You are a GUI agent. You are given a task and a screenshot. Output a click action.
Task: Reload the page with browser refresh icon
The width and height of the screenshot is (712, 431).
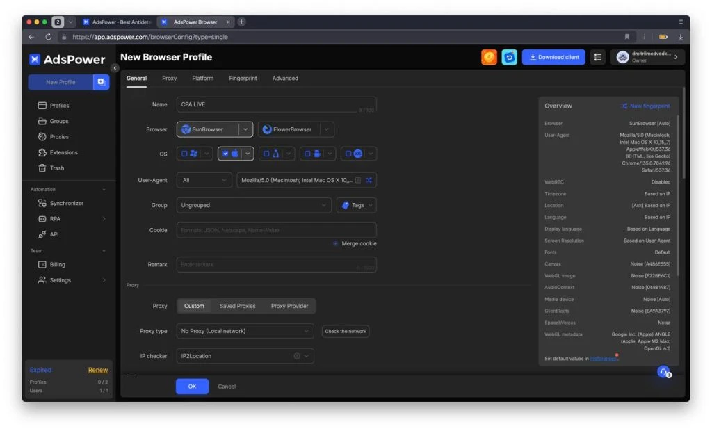(48, 37)
